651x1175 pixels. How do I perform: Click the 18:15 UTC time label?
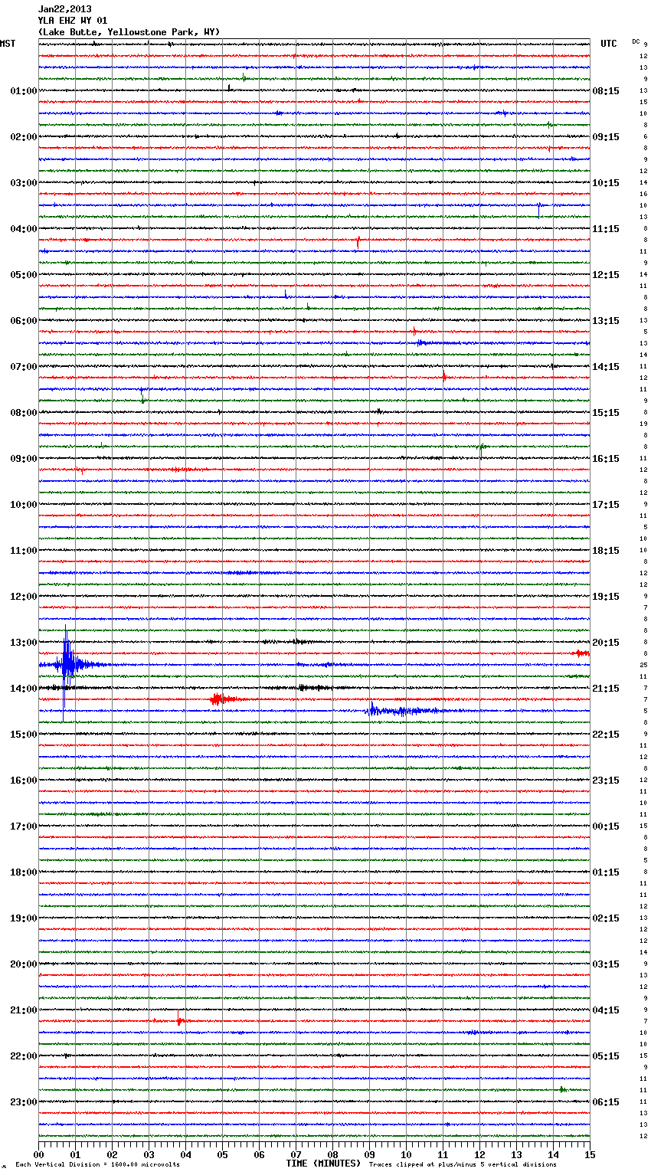coord(606,551)
